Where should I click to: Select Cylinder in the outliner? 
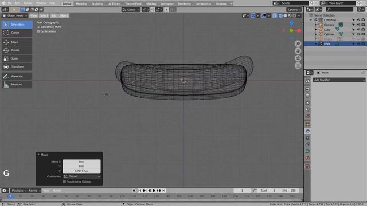329,34
